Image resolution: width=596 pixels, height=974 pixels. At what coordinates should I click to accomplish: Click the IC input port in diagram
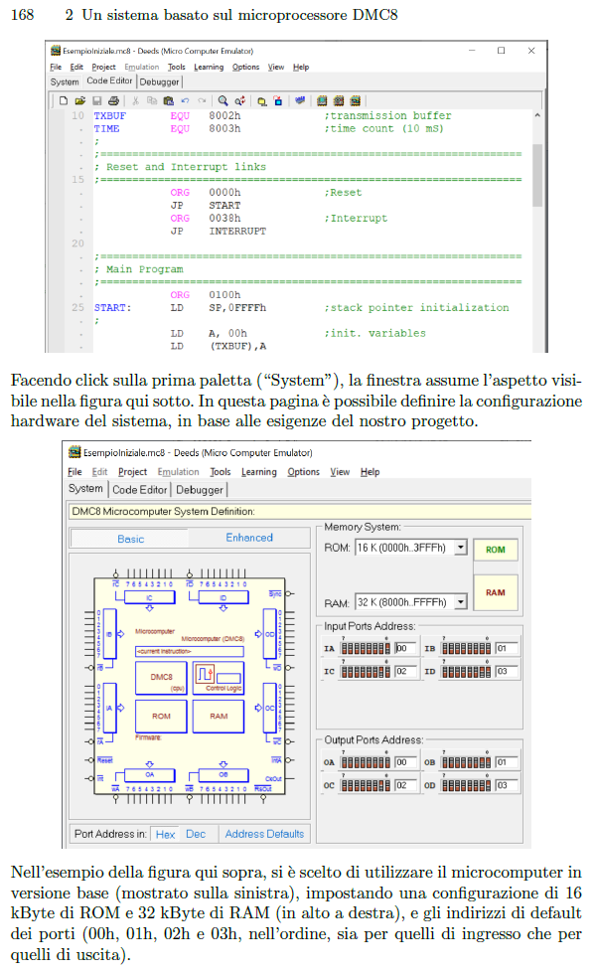[x=150, y=597]
